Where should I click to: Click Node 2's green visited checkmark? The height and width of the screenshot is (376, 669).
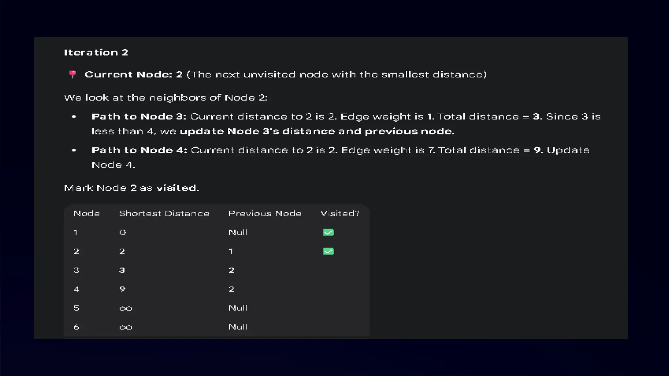pyautogui.click(x=328, y=251)
